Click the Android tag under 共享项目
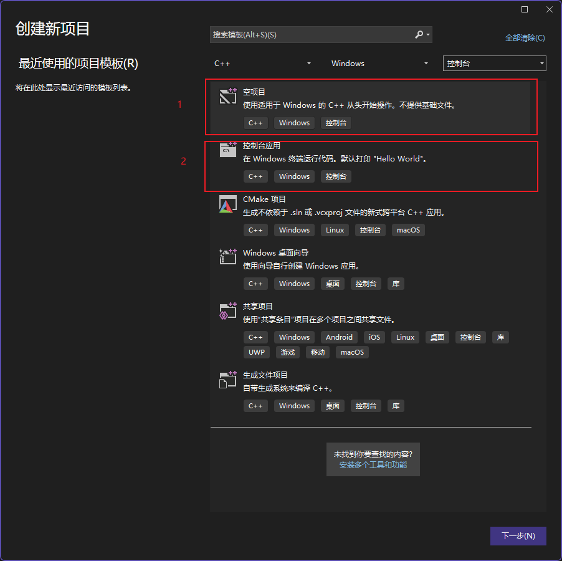The image size is (562, 561). (339, 337)
